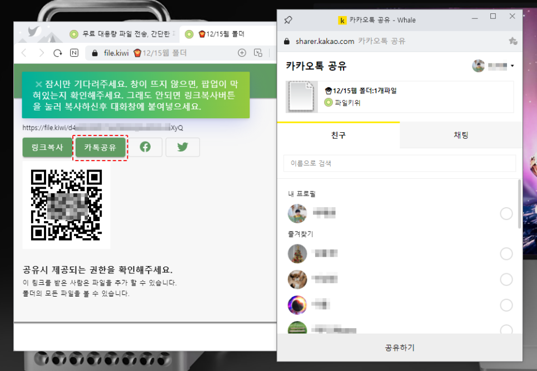Click the 카카오톡 공유 heading
537x371 pixels.
pyautogui.click(x=316, y=66)
